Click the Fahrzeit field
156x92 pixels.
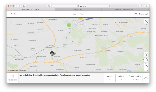point(121,78)
